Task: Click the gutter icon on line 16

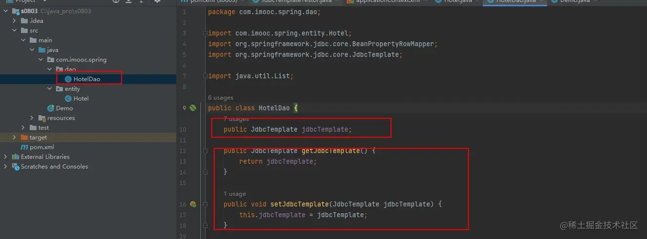Action: 193,204
